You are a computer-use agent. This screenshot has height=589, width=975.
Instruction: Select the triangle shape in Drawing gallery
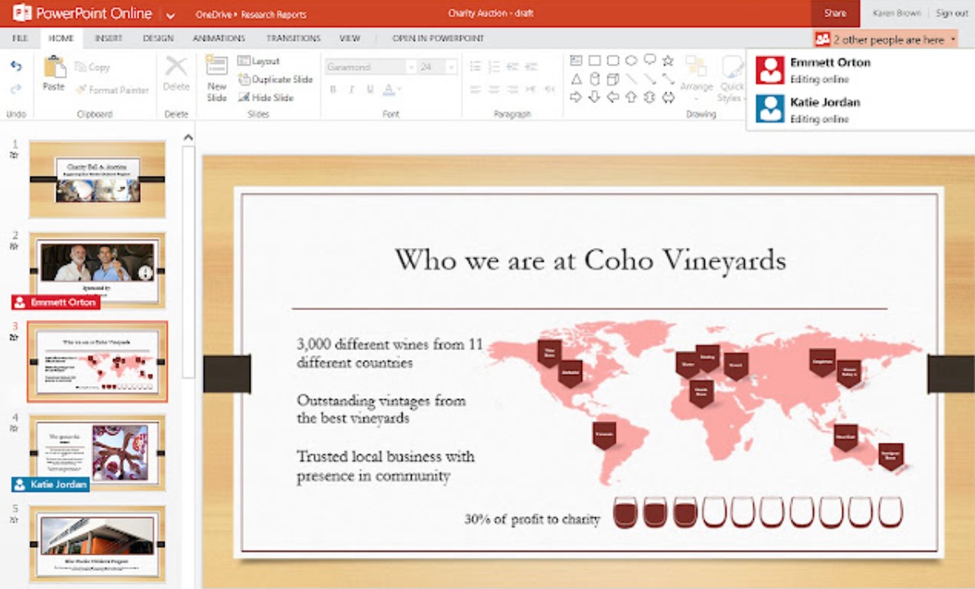(x=576, y=79)
